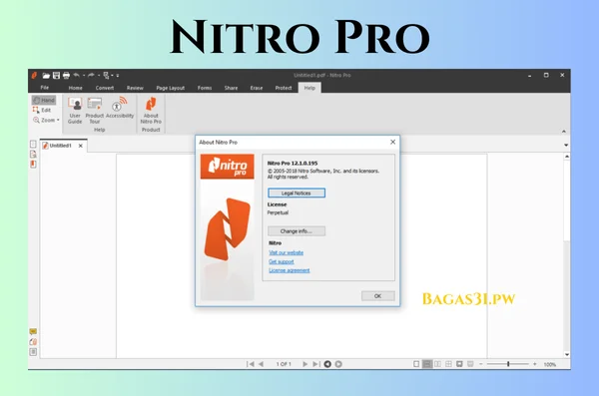599x396 pixels.
Task: Open the Attachments pane icon at lower left
Action: click(33, 342)
